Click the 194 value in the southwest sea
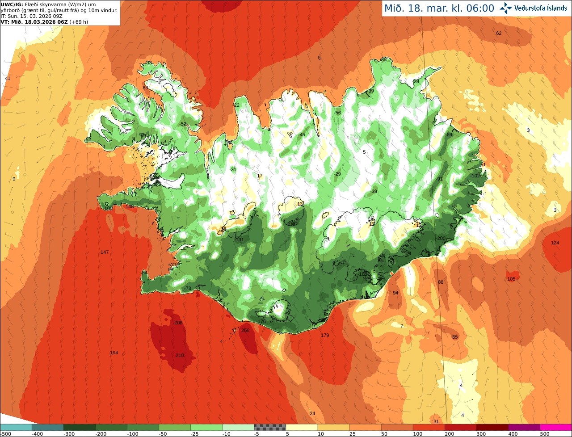The height and width of the screenshot is (437, 572). point(114,353)
